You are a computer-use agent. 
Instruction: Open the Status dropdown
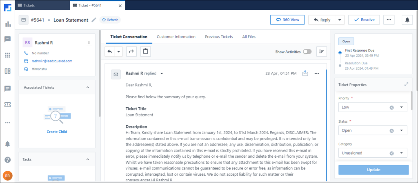402,130
